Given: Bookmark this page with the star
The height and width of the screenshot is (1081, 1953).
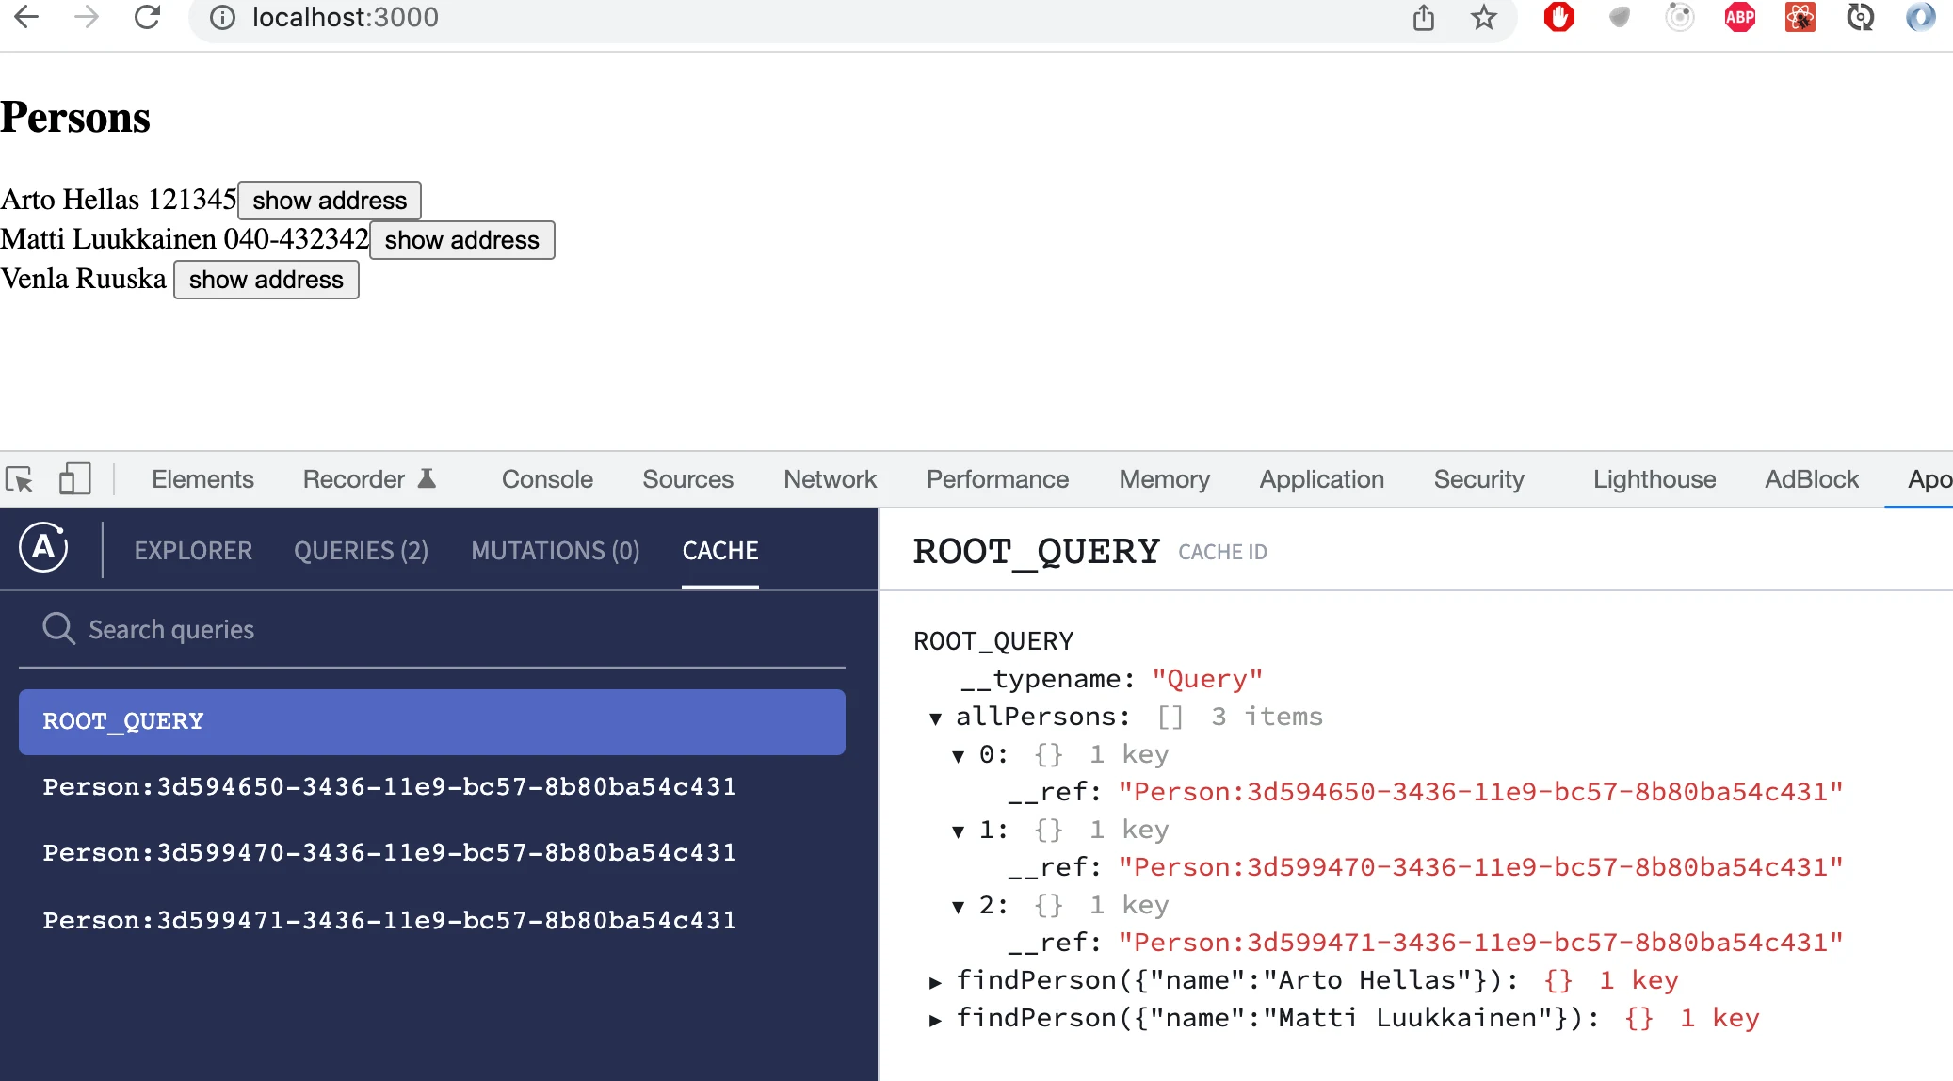Looking at the screenshot, I should pyautogui.click(x=1484, y=17).
